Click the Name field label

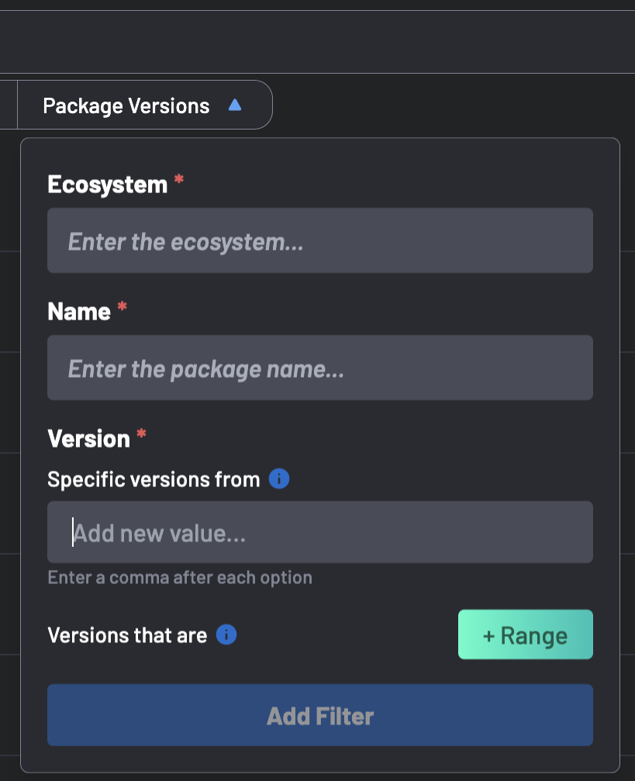[x=79, y=312]
